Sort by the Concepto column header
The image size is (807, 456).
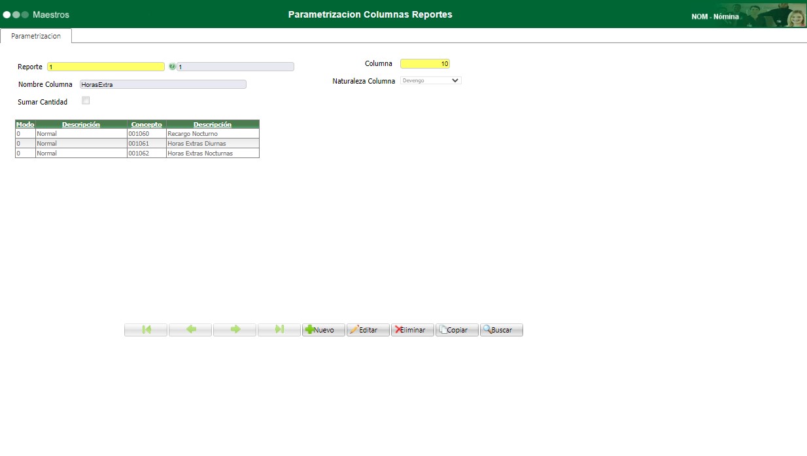click(x=146, y=124)
